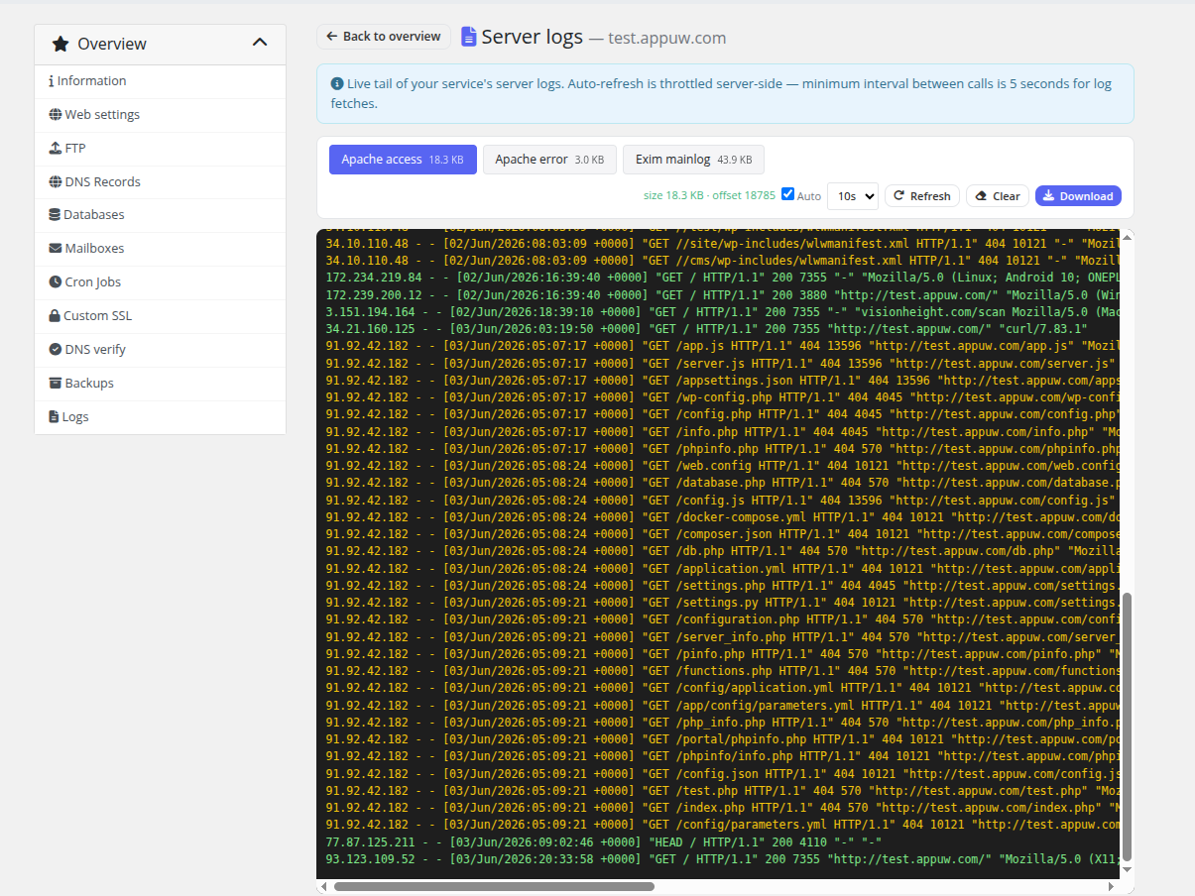Click the Clear text label
1195x896 pixels.
coord(1007,196)
